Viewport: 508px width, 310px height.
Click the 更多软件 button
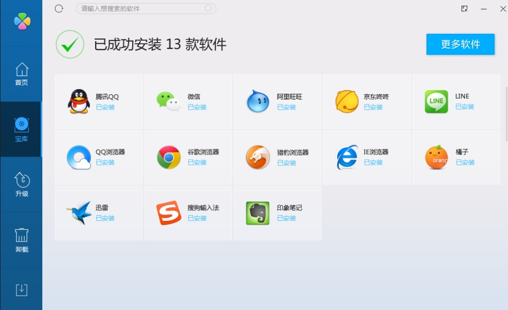[x=460, y=44]
